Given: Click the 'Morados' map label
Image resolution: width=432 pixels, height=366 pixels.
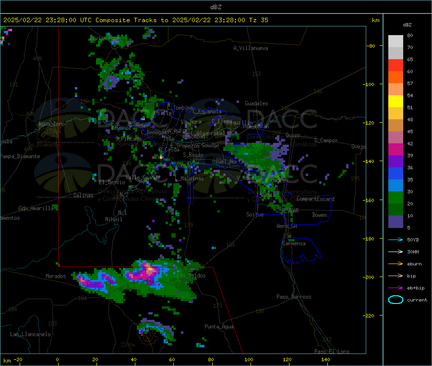Looking at the screenshot, I should (x=56, y=276).
